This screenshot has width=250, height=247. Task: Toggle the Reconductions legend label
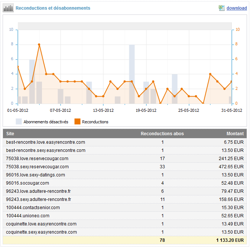(95, 122)
